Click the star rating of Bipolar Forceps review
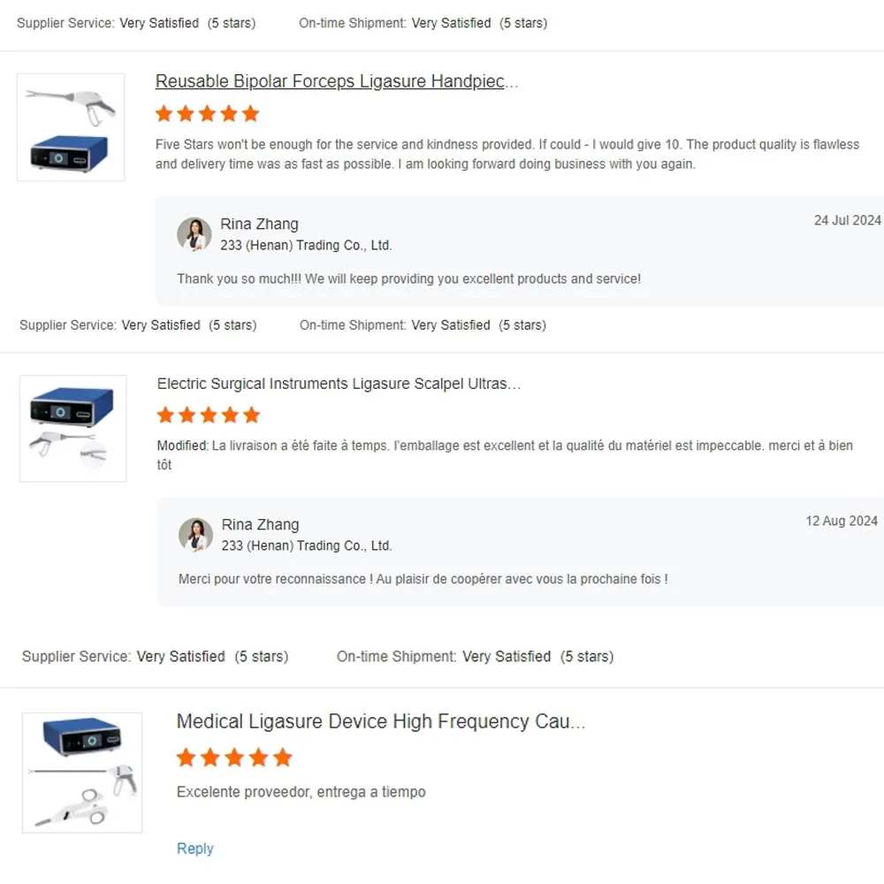This screenshot has height=884, width=884. tap(207, 113)
